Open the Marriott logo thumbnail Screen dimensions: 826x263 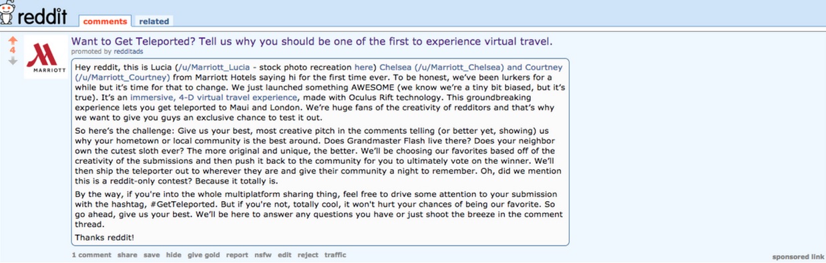[x=46, y=57]
